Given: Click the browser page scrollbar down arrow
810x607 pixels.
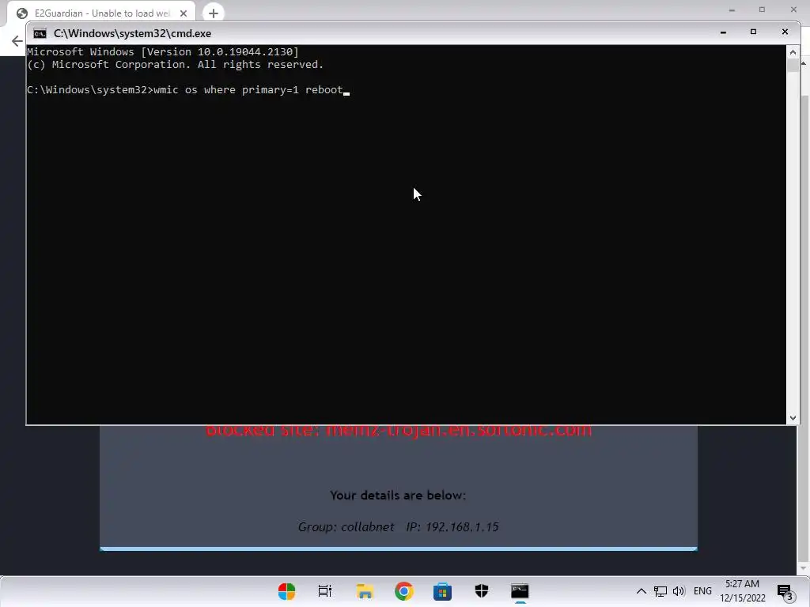Looking at the screenshot, I should coord(803,568).
